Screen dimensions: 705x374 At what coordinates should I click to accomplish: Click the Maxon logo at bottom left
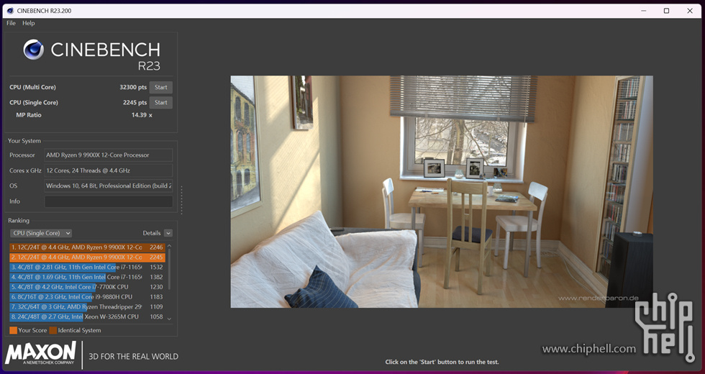(x=40, y=354)
